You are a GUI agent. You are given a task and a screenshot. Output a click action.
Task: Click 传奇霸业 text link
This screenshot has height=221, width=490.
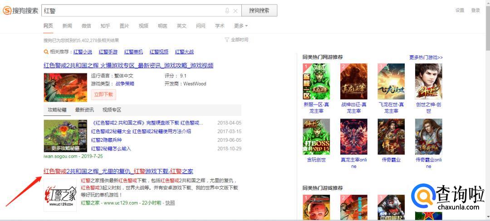391,160
